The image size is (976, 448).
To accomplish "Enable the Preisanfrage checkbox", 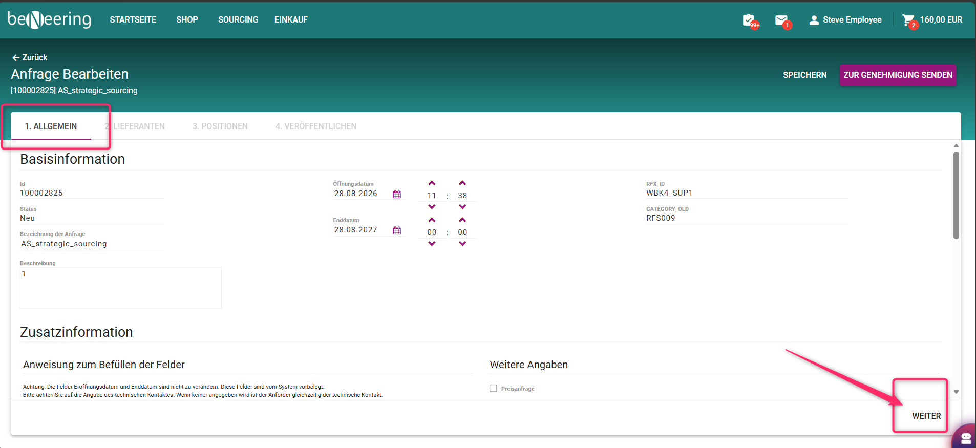I will point(493,388).
